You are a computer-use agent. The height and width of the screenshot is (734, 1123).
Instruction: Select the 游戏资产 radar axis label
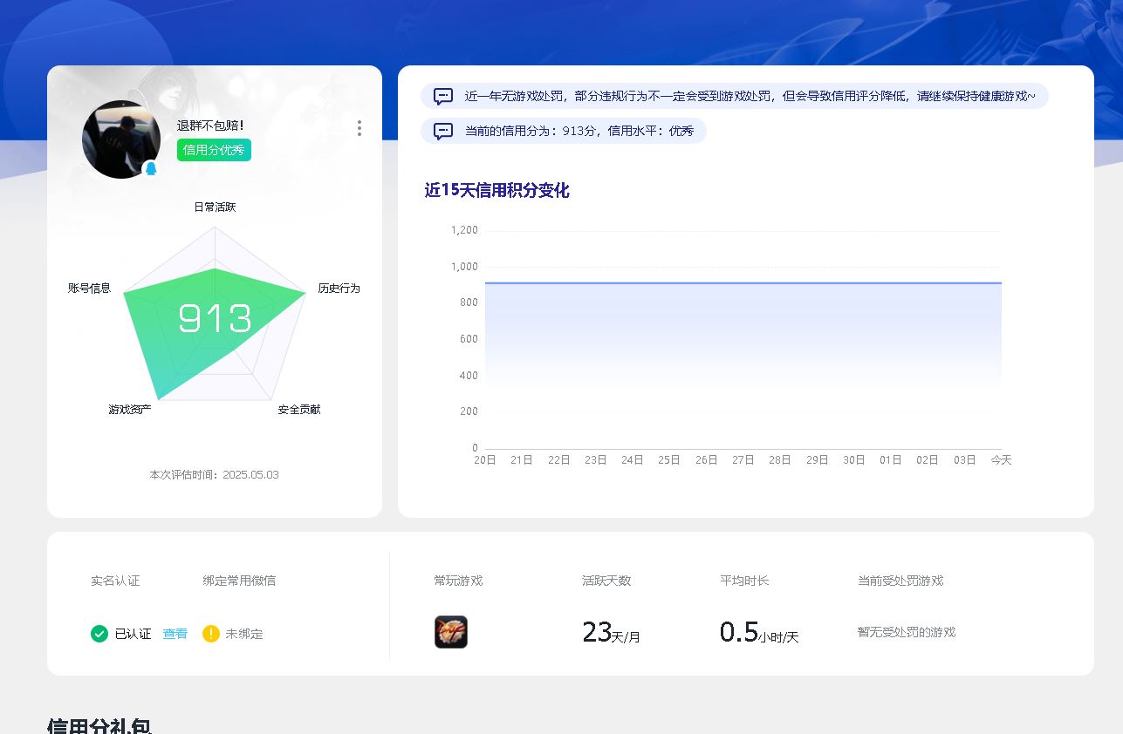130,410
